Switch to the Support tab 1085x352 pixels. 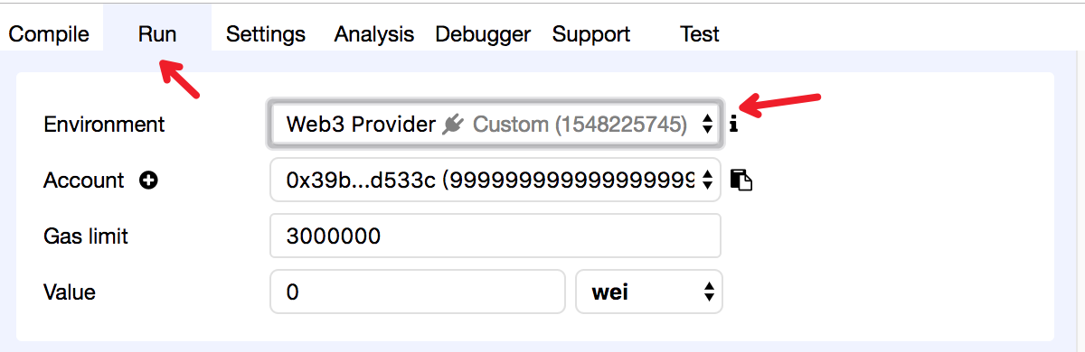[591, 34]
